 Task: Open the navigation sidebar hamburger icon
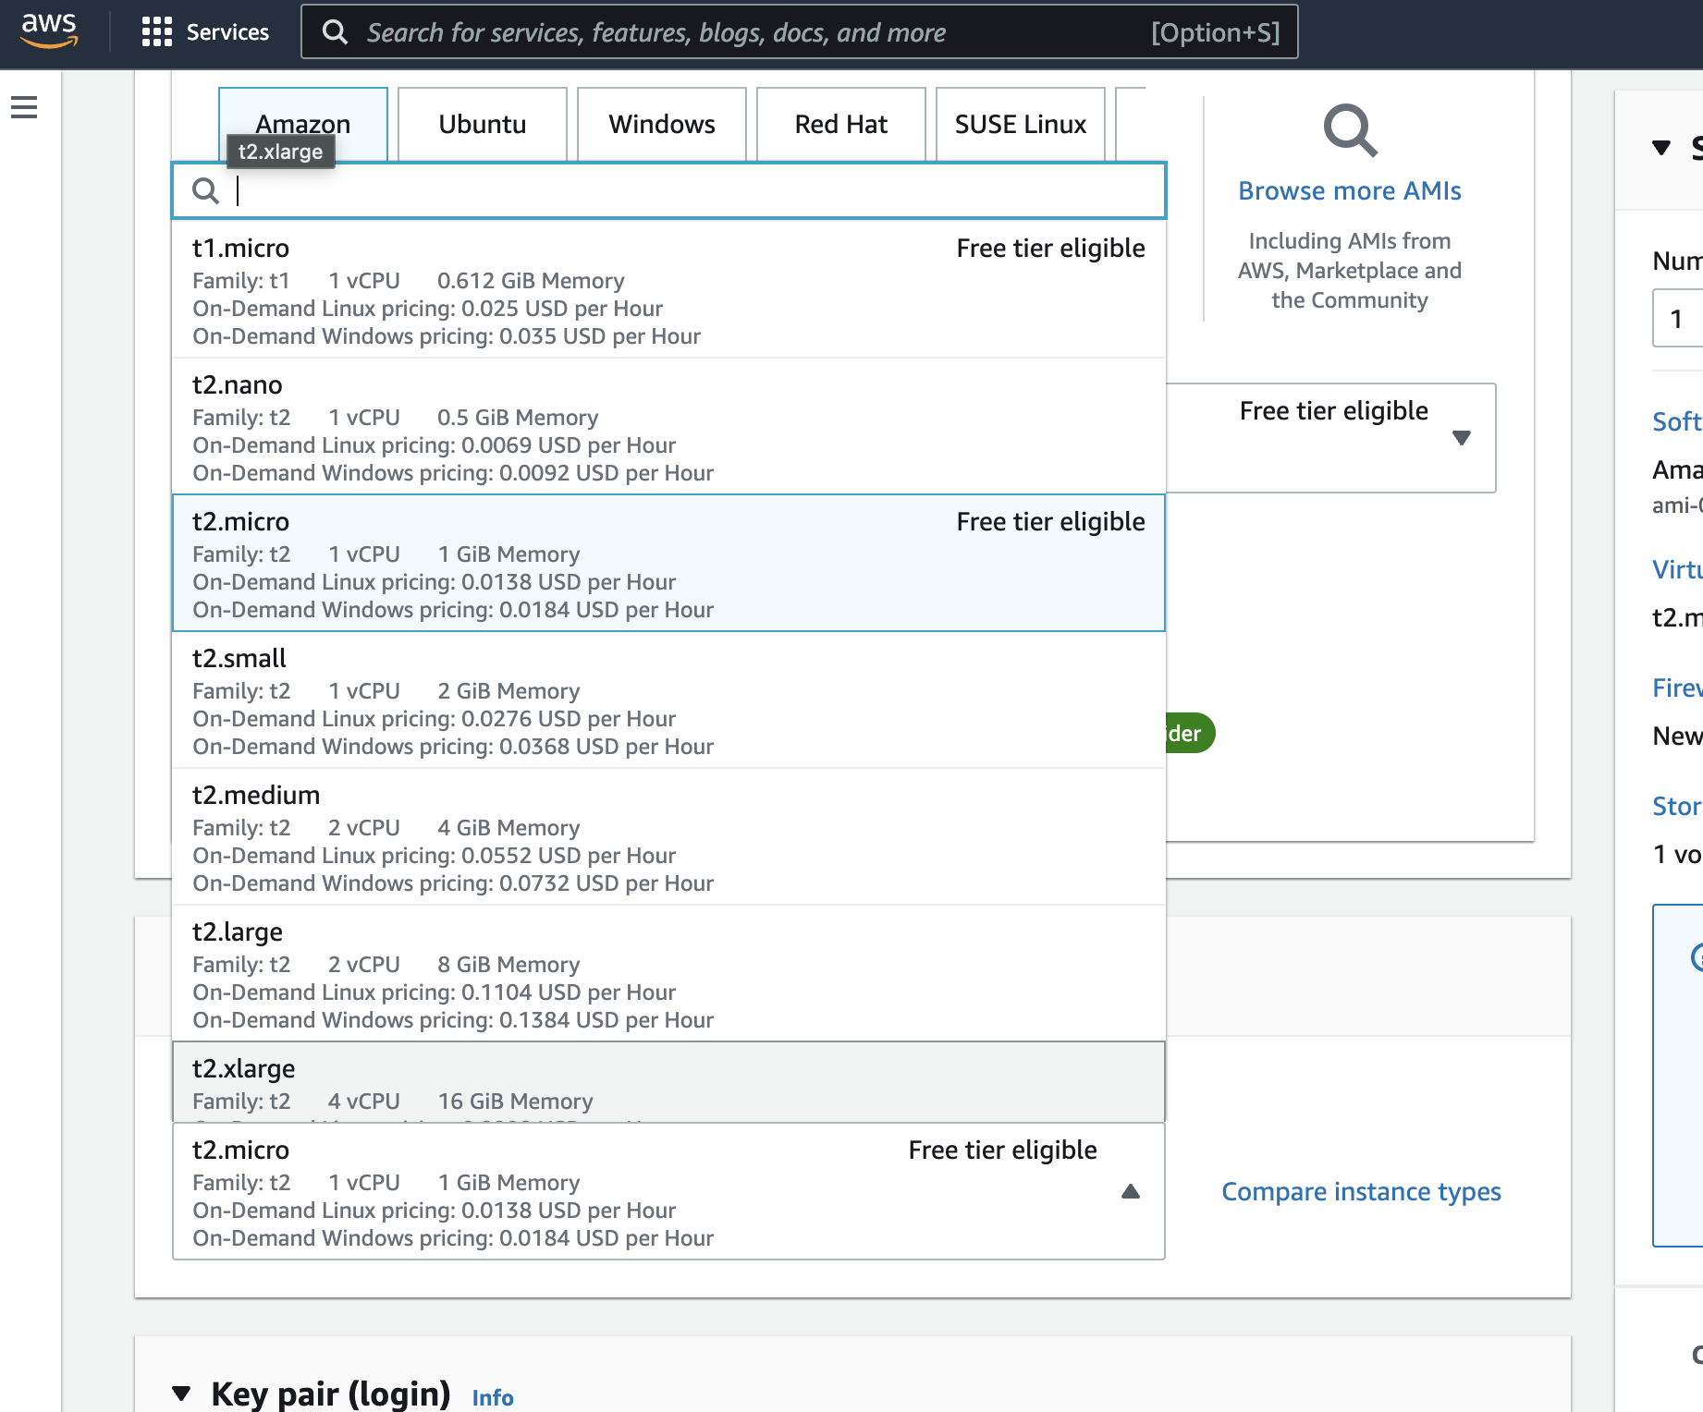tap(25, 105)
